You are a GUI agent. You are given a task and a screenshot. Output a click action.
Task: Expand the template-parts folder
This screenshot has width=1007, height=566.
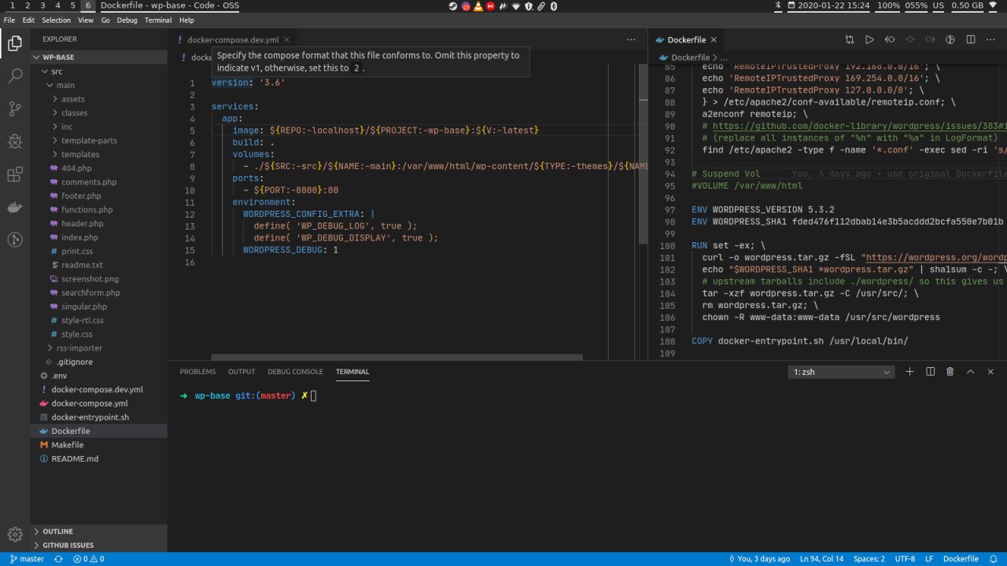click(98, 141)
